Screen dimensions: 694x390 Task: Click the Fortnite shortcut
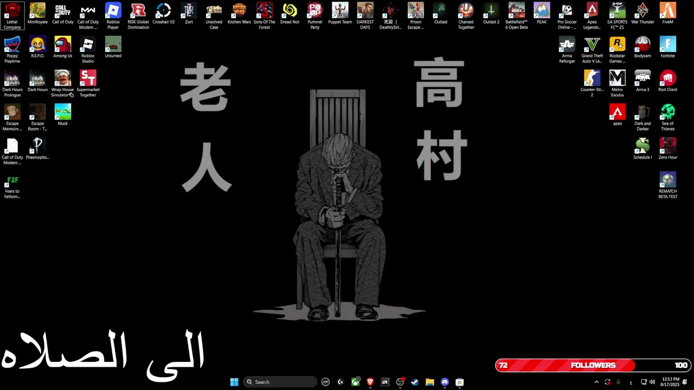pyautogui.click(x=667, y=48)
